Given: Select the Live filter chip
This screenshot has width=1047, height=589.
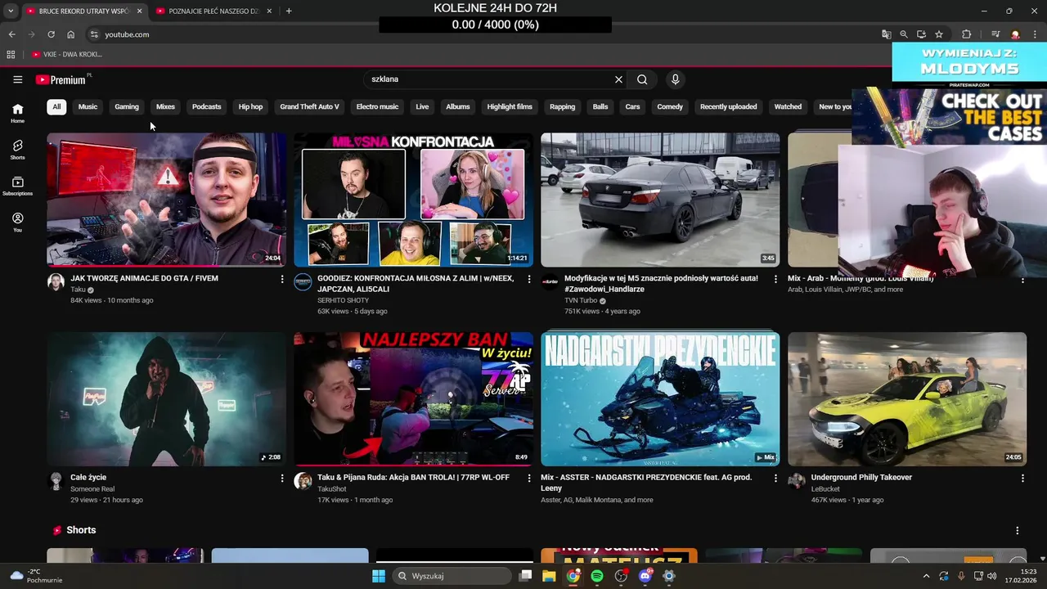Looking at the screenshot, I should (x=422, y=106).
